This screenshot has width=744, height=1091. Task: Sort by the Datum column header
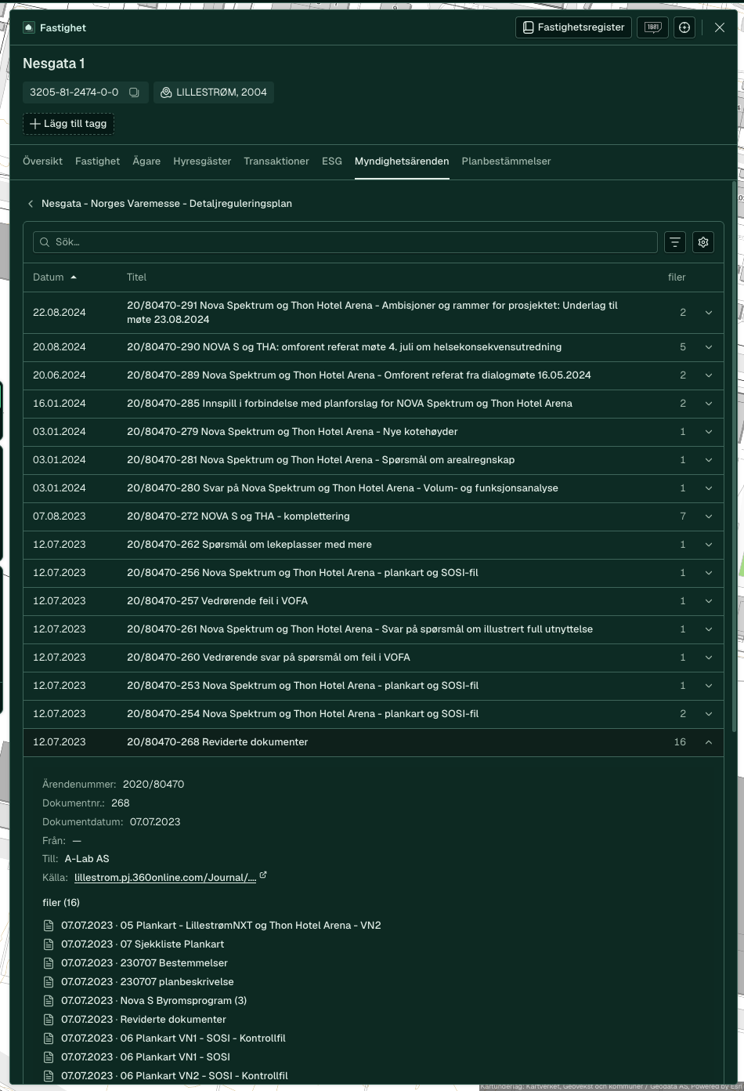pos(55,277)
